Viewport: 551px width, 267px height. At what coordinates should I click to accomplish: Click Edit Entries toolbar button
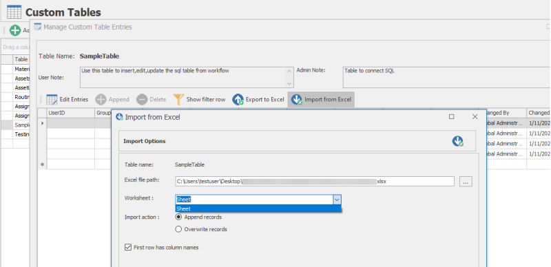pos(67,99)
